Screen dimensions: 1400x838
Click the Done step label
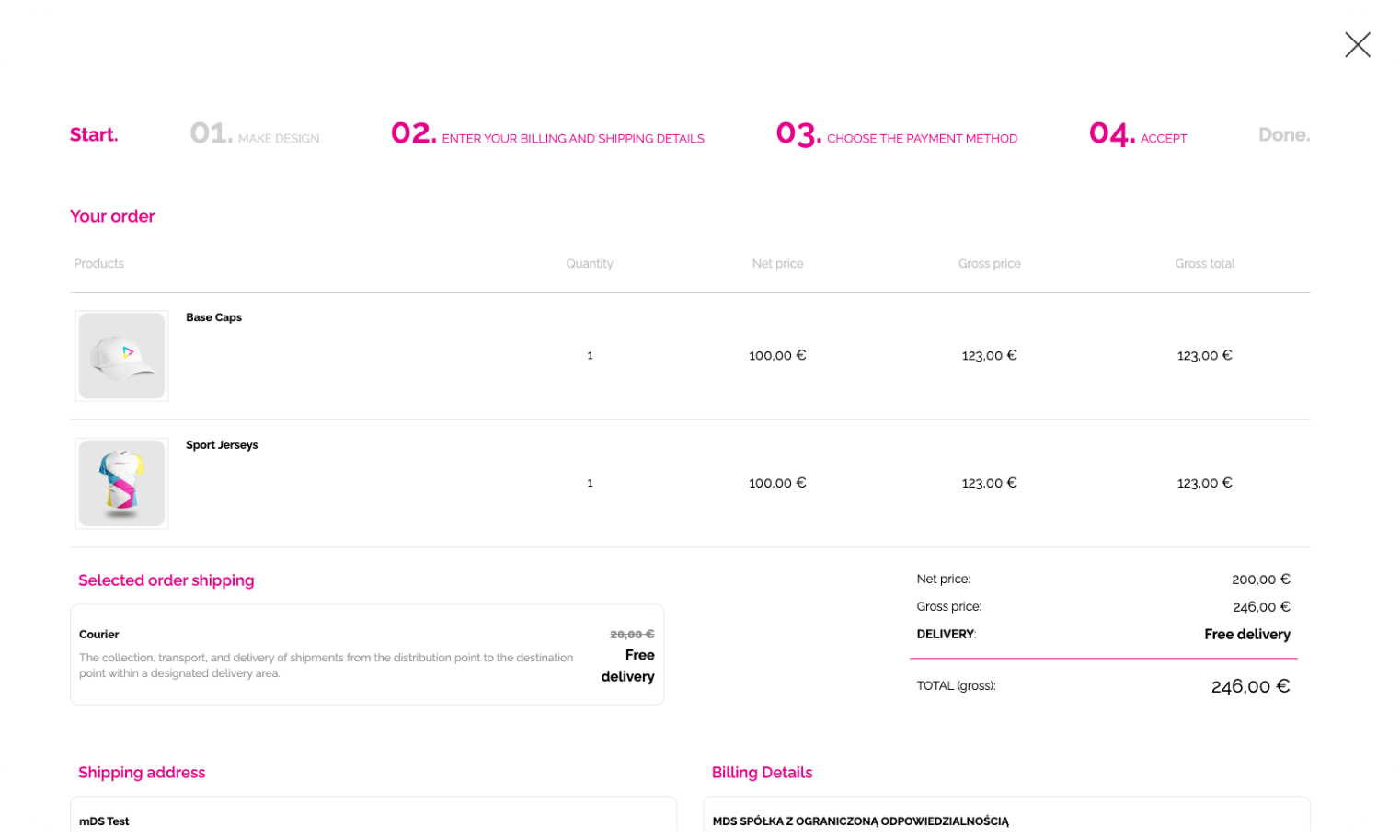pos(1283,135)
